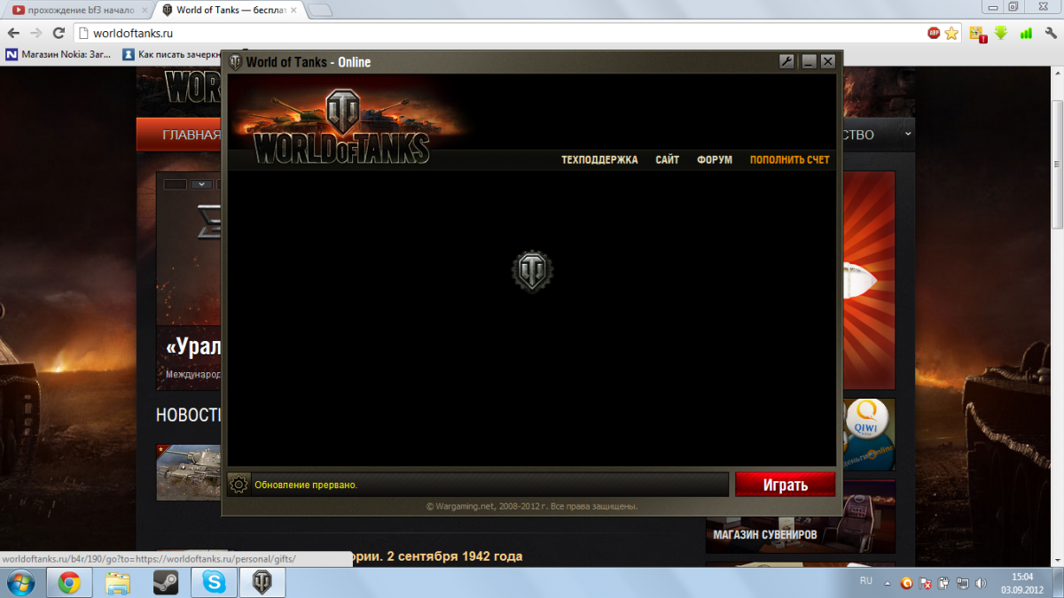This screenshot has height=598, width=1064.
Task: Open a new Chrome tab
Action: [320, 11]
